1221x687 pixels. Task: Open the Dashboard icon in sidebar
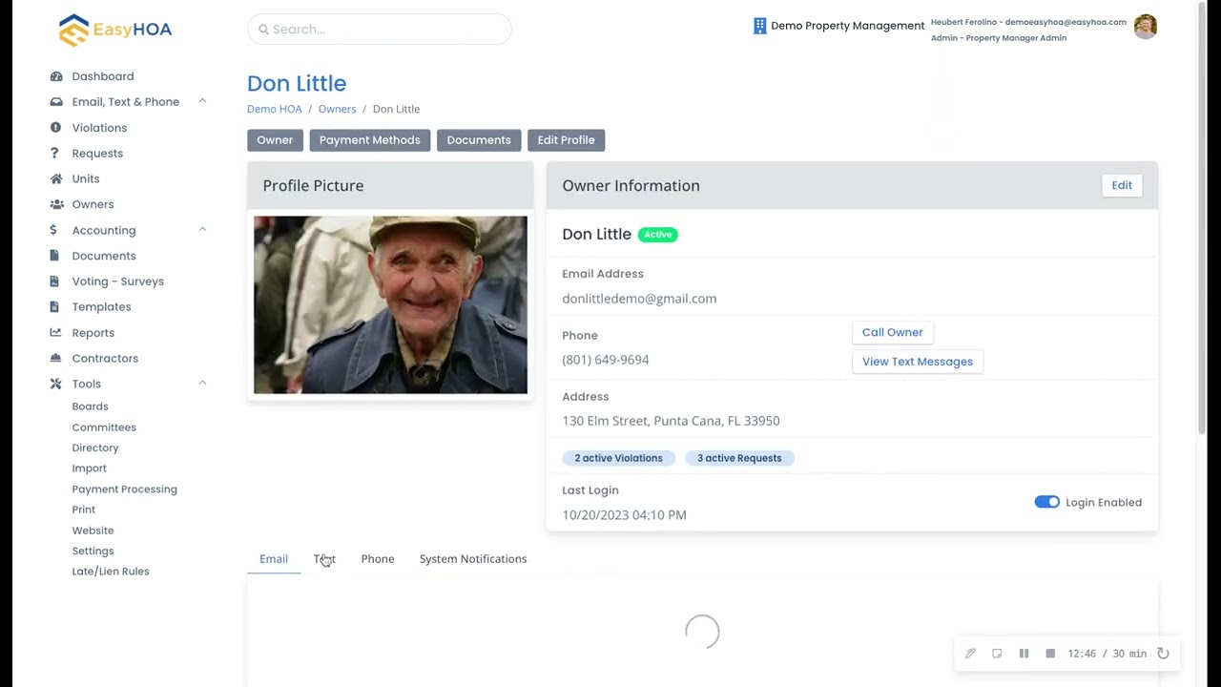(56, 76)
